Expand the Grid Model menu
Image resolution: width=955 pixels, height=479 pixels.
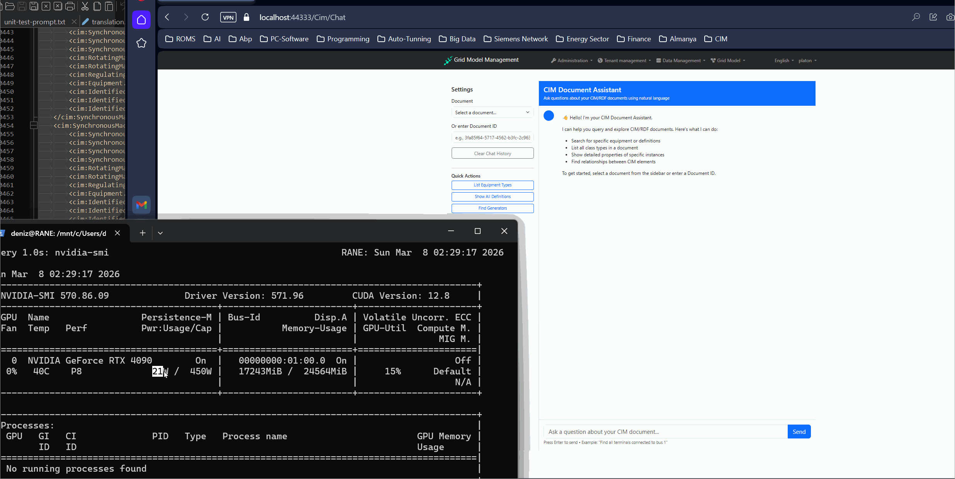pos(728,60)
